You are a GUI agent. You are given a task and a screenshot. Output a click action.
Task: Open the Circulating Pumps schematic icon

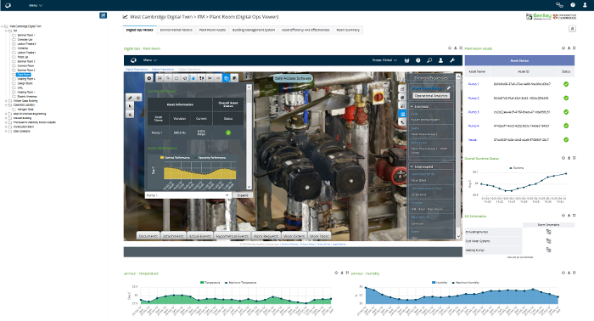(548, 232)
